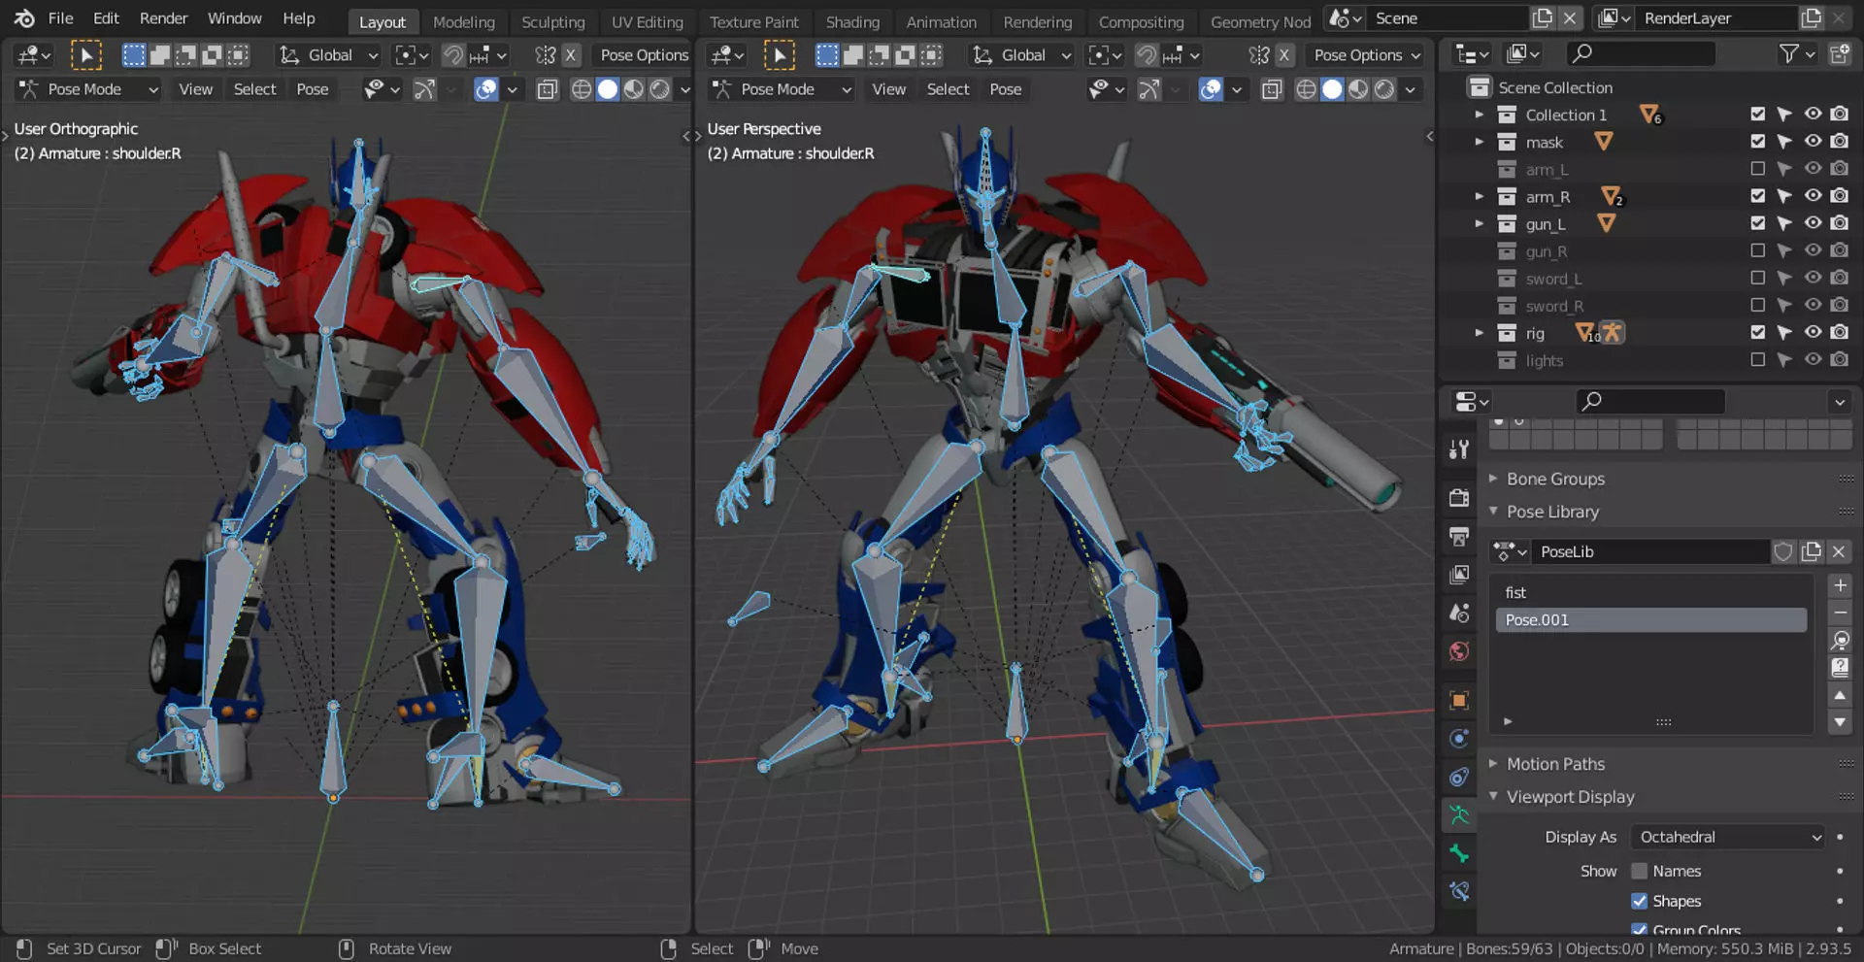This screenshot has width=1864, height=962.
Task: Duplicate the PoseLib action
Action: (x=1812, y=551)
